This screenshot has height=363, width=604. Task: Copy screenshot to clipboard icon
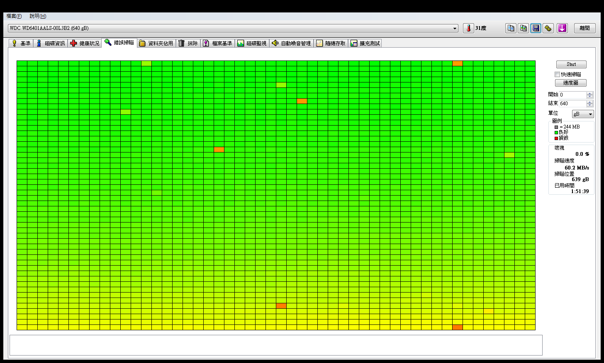524,28
